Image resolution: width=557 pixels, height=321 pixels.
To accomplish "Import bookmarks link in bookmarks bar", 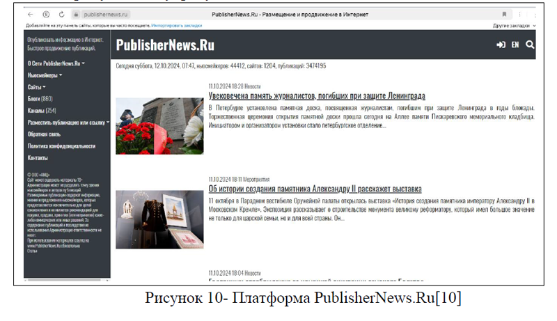I will (x=177, y=26).
